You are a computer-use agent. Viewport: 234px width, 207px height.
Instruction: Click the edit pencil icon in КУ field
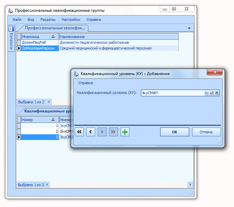point(212,93)
